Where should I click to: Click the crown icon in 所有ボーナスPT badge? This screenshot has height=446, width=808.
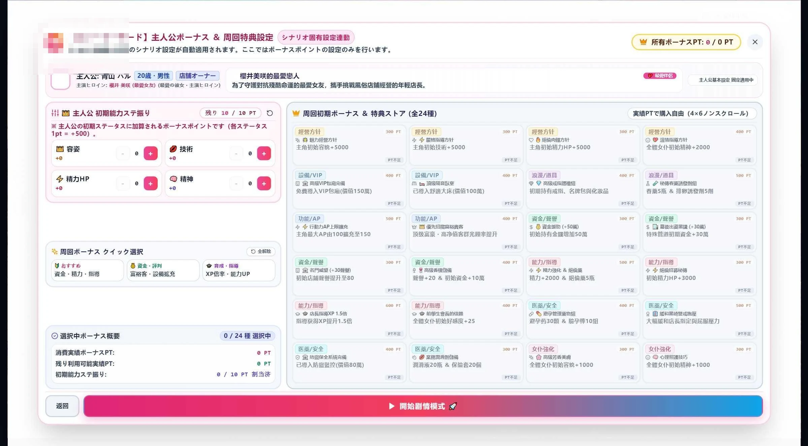[x=643, y=42]
